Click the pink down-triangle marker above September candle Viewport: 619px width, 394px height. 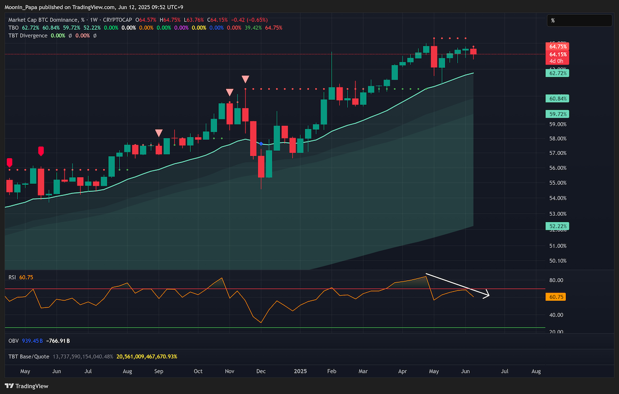click(159, 132)
